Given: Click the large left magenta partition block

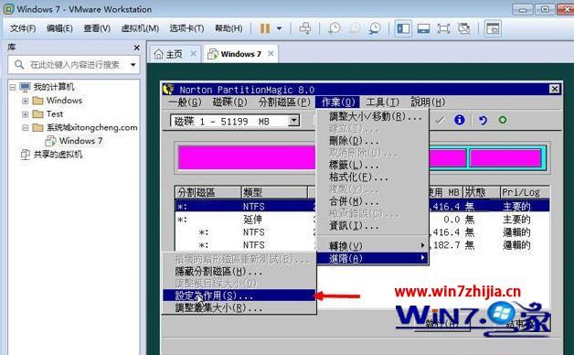Looking at the screenshot, I should (x=247, y=157).
